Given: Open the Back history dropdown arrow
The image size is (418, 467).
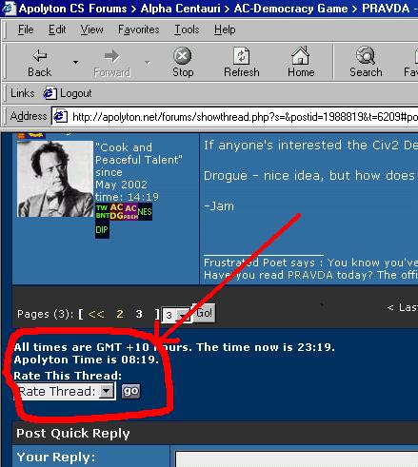Looking at the screenshot, I should pyautogui.click(x=75, y=62).
